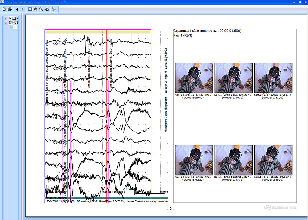308x220 pixels.
Task: Expand the first tree node
Action: (6, 18)
